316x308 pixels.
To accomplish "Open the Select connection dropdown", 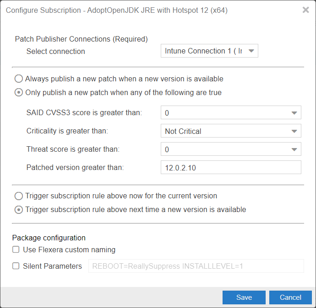I will (x=209, y=51).
